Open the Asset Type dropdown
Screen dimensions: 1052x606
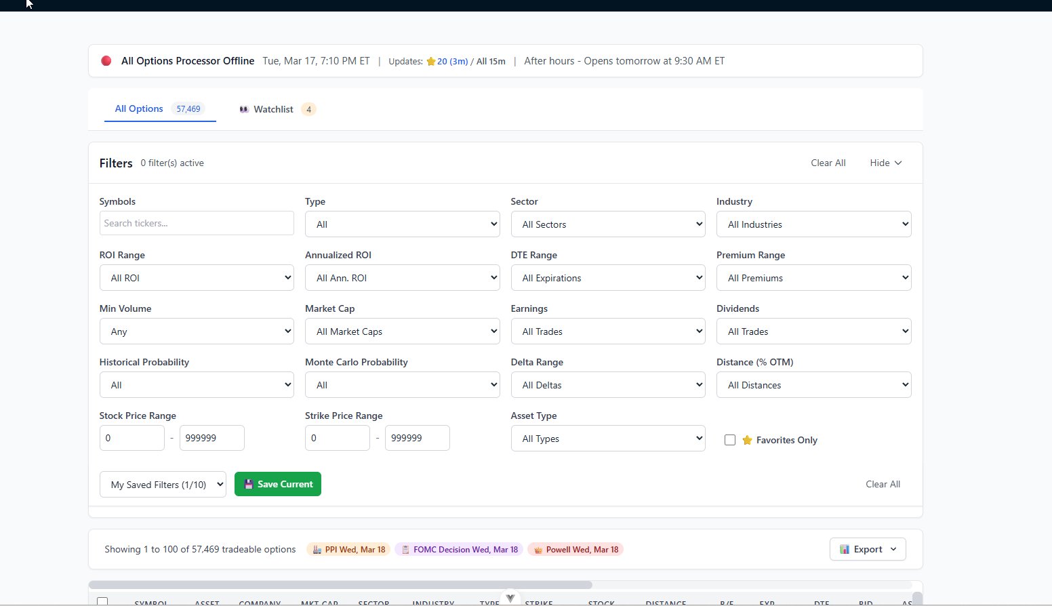tap(608, 439)
